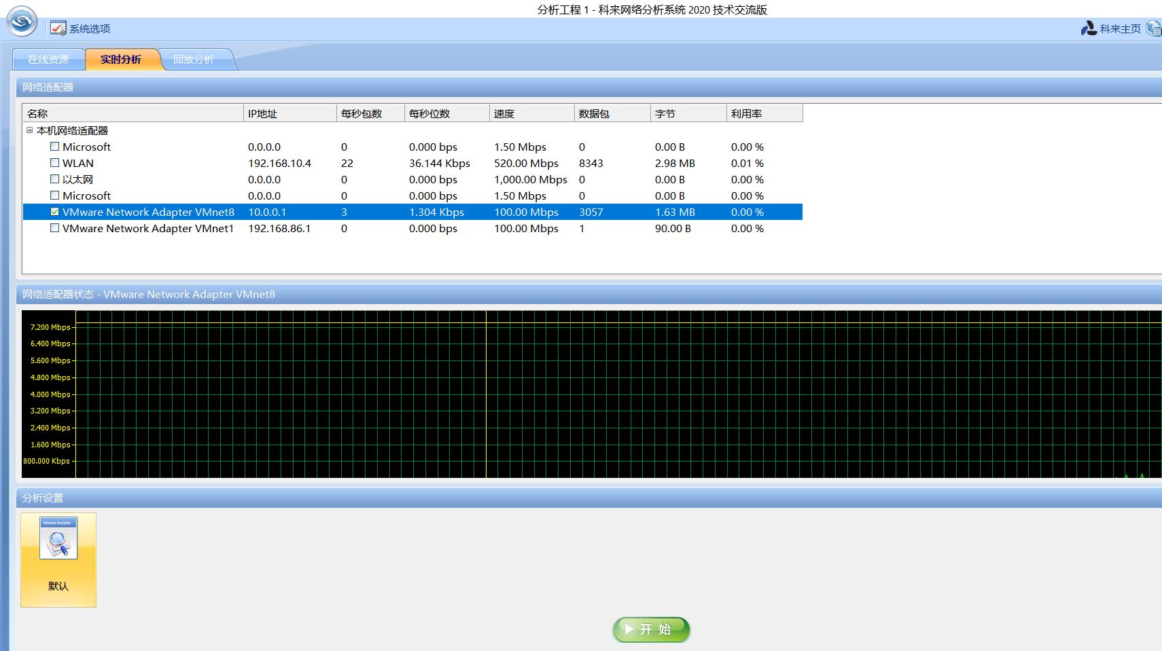Click the IP address 192.168.10.4
Image resolution: width=1162 pixels, height=651 pixels.
pos(279,163)
